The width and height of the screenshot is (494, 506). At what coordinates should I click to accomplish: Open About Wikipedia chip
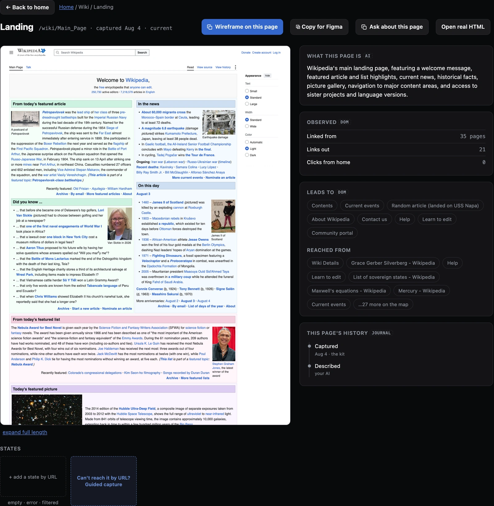(330, 219)
